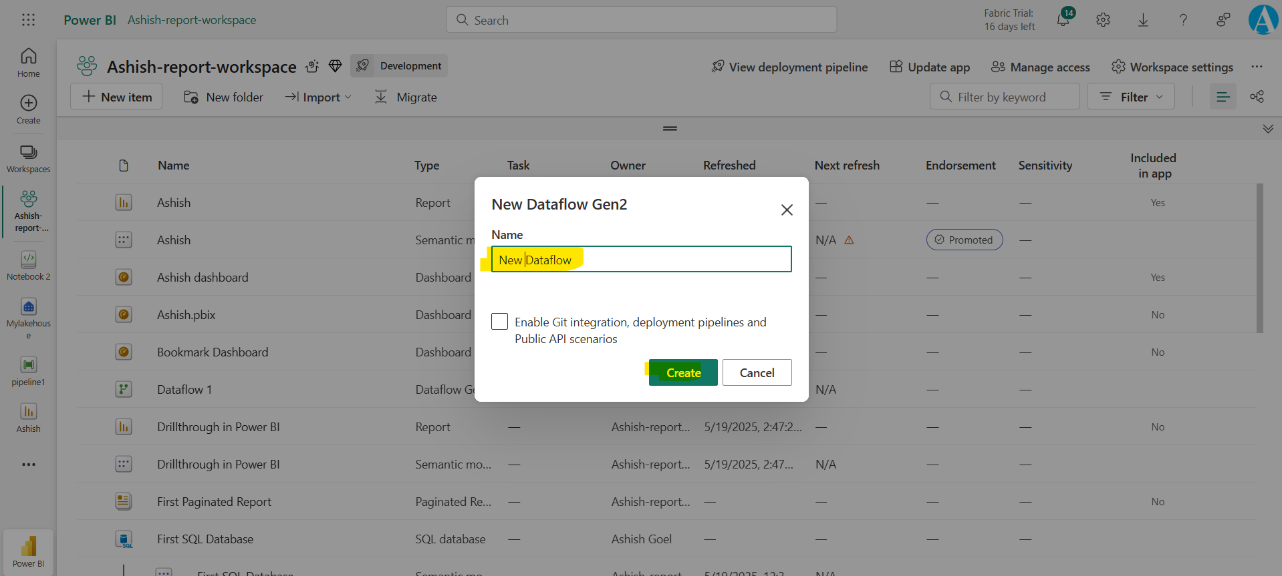The height and width of the screenshot is (576, 1282).
Task: Expand the Import dropdown
Action: (318, 97)
